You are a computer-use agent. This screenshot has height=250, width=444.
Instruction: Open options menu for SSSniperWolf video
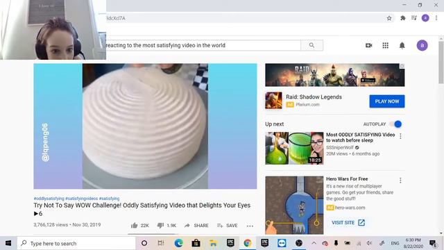(400, 136)
